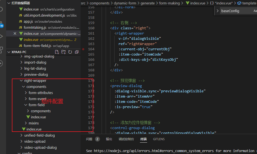
Task: Collapse all folders in explorer
Action: coord(76,52)
